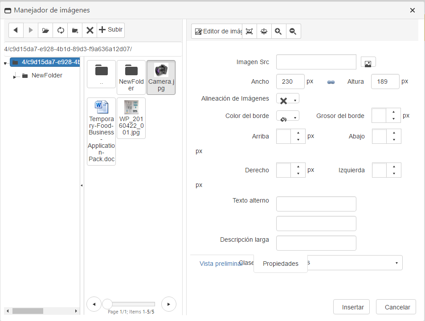The height and width of the screenshot is (321, 425).
Task: Toggle the width-height ratio lock link
Action: pos(331,82)
